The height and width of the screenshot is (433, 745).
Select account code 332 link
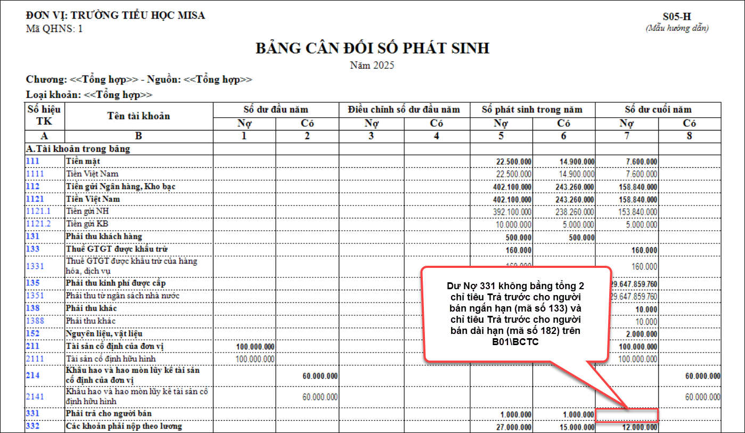click(x=32, y=426)
